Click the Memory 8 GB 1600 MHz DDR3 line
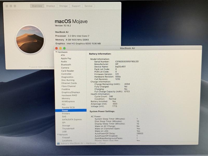The image size is (208, 156). point(72,40)
